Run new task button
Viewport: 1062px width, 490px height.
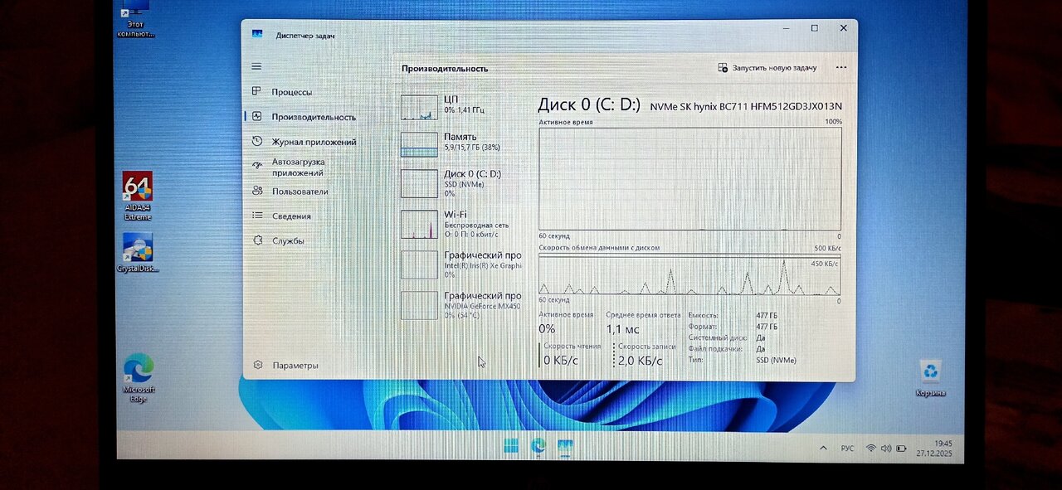(767, 68)
